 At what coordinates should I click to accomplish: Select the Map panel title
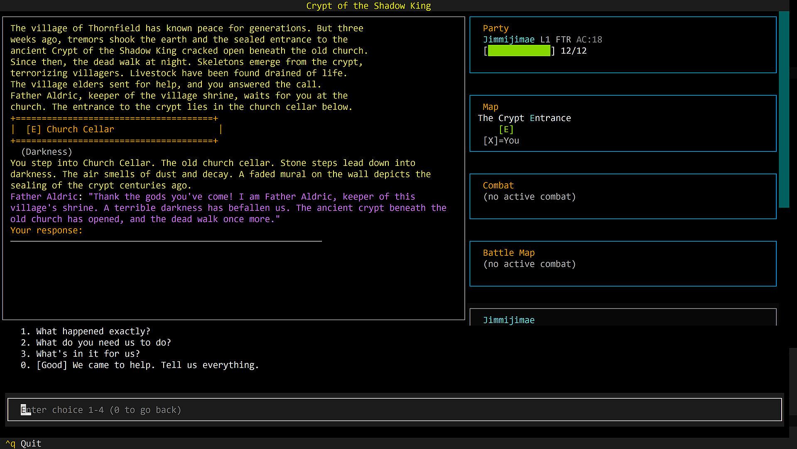pyautogui.click(x=490, y=107)
